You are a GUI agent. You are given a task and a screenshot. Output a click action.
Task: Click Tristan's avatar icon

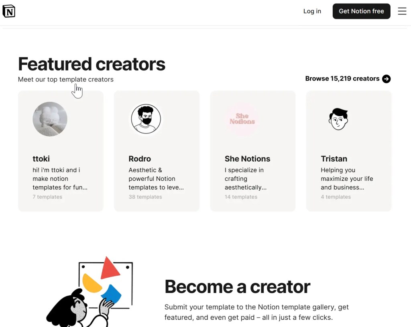338,119
